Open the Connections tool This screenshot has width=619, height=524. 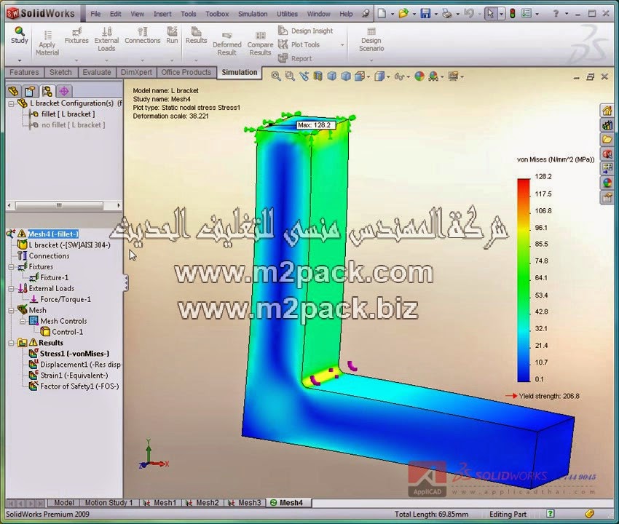point(143,36)
